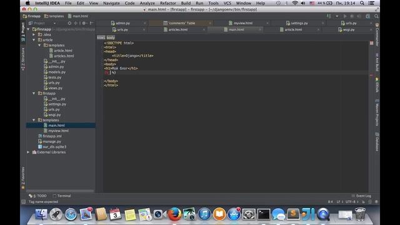Screen dimensions: 400x225
Task: Open Safari from the Dock
Action: coord(71,214)
